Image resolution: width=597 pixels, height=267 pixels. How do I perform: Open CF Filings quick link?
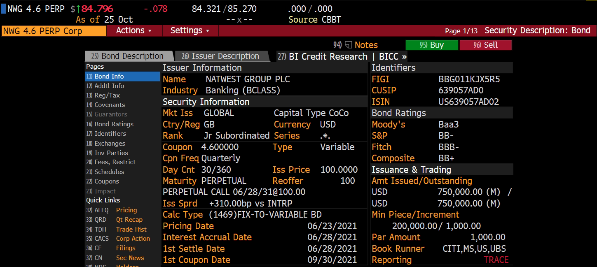111,248
